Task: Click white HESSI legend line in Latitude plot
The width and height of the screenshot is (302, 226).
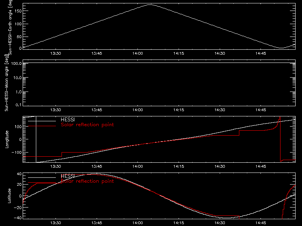Action: pyautogui.click(x=42, y=177)
